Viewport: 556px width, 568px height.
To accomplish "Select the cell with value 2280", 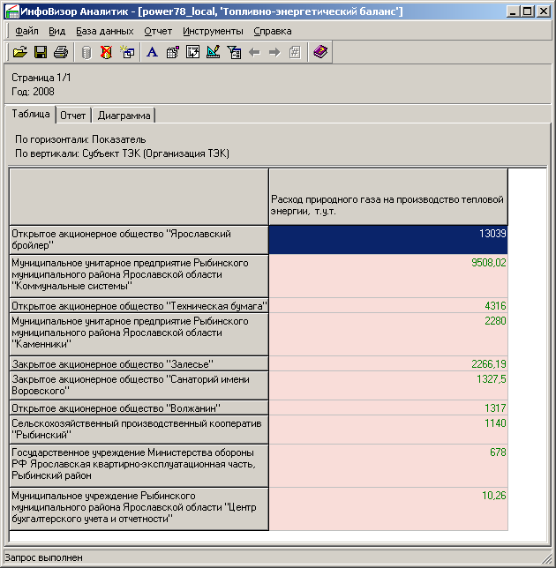I will pyautogui.click(x=388, y=334).
